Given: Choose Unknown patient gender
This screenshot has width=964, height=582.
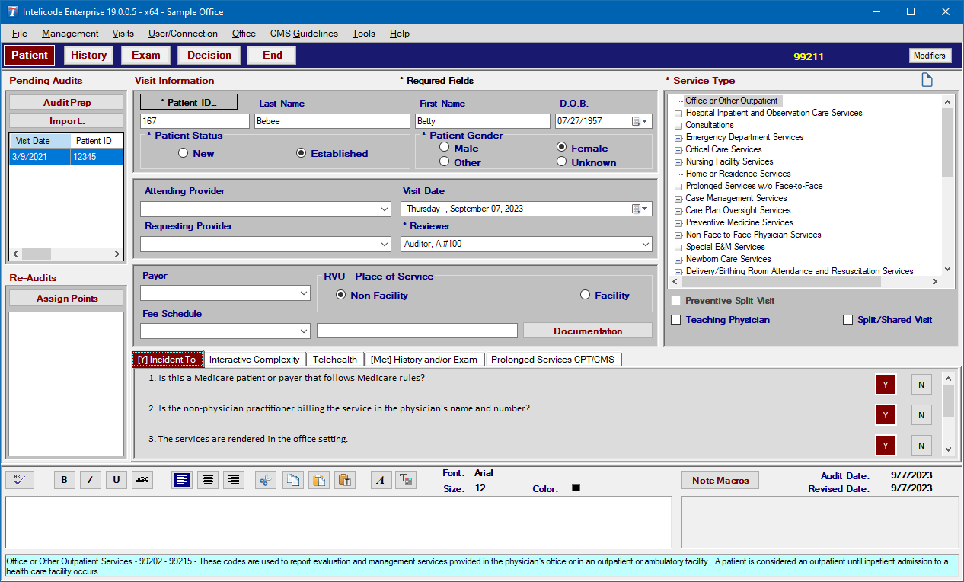Looking at the screenshot, I should point(562,162).
